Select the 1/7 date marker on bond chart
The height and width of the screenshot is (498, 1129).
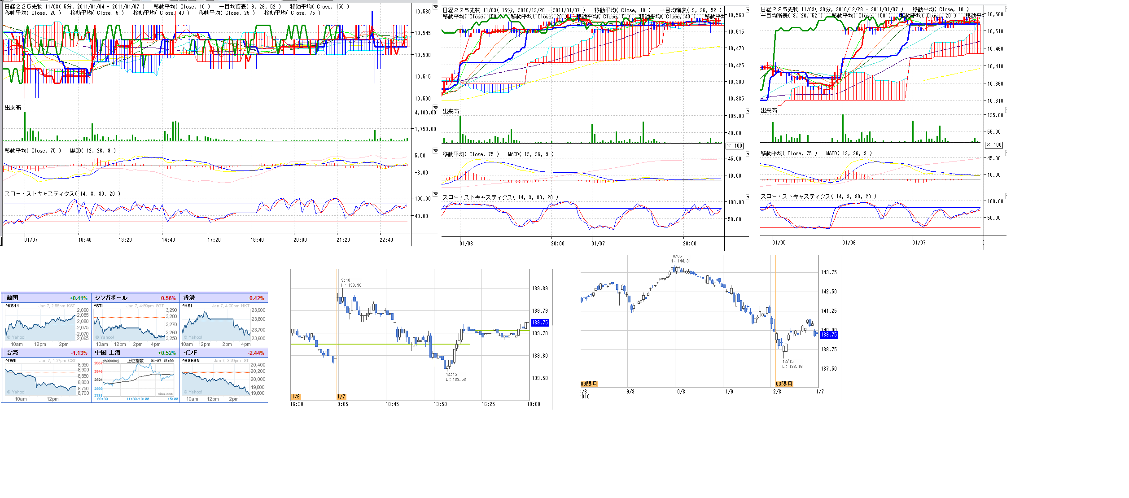pos(341,397)
